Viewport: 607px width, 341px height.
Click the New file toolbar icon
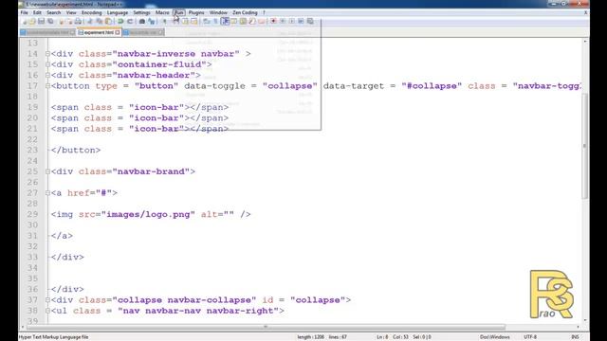tap(24, 21)
